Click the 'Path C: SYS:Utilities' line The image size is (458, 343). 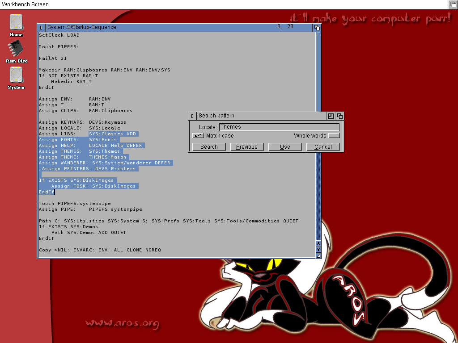click(169, 221)
